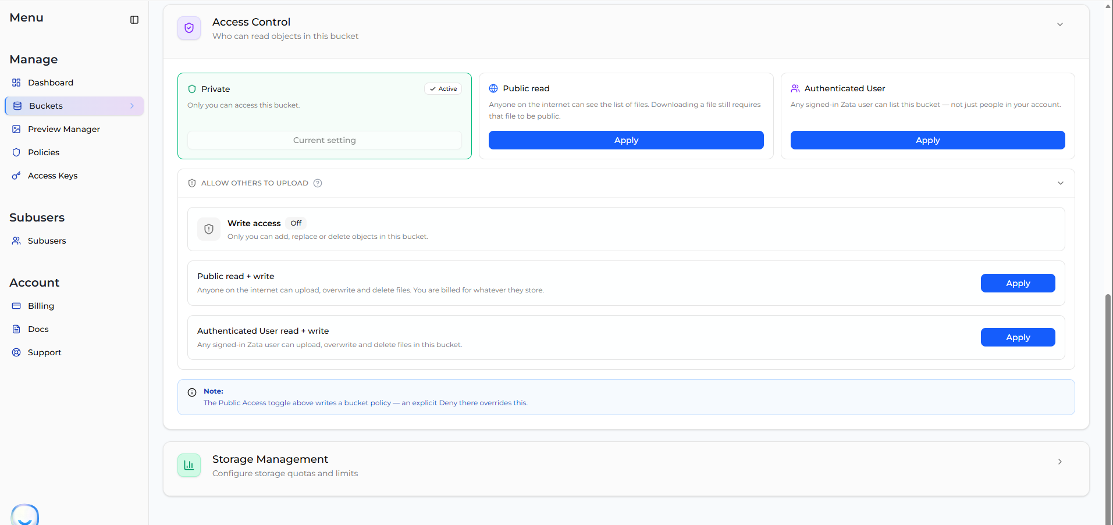
Task: Go to Preview Manager page
Action: click(64, 129)
